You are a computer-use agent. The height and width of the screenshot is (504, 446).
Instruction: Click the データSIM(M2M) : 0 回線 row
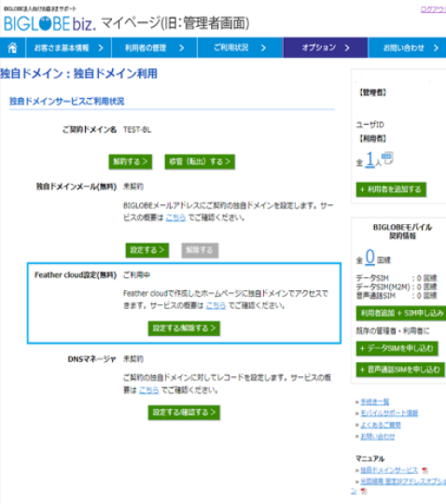point(397,287)
